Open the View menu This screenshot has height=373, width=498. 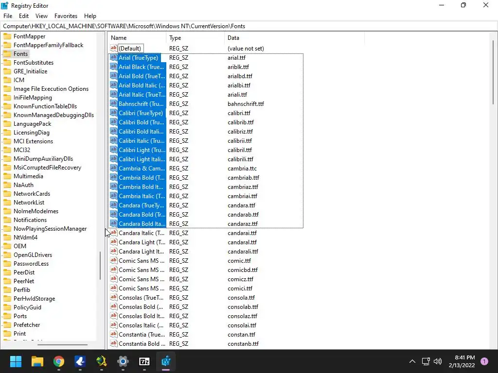41,16
